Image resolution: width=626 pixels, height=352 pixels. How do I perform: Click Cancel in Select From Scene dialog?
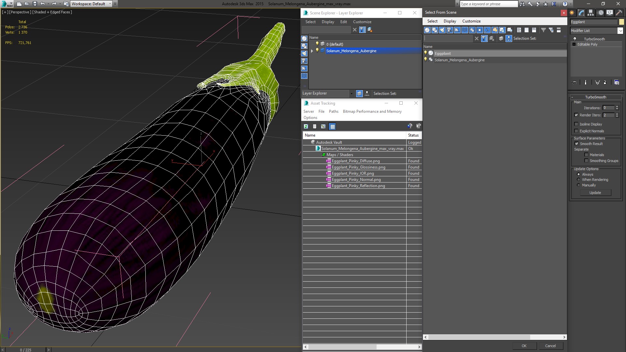pos(550,346)
